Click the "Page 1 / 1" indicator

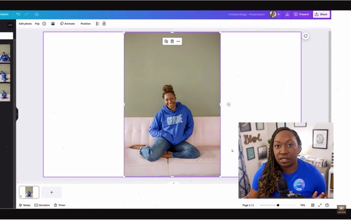248,205
